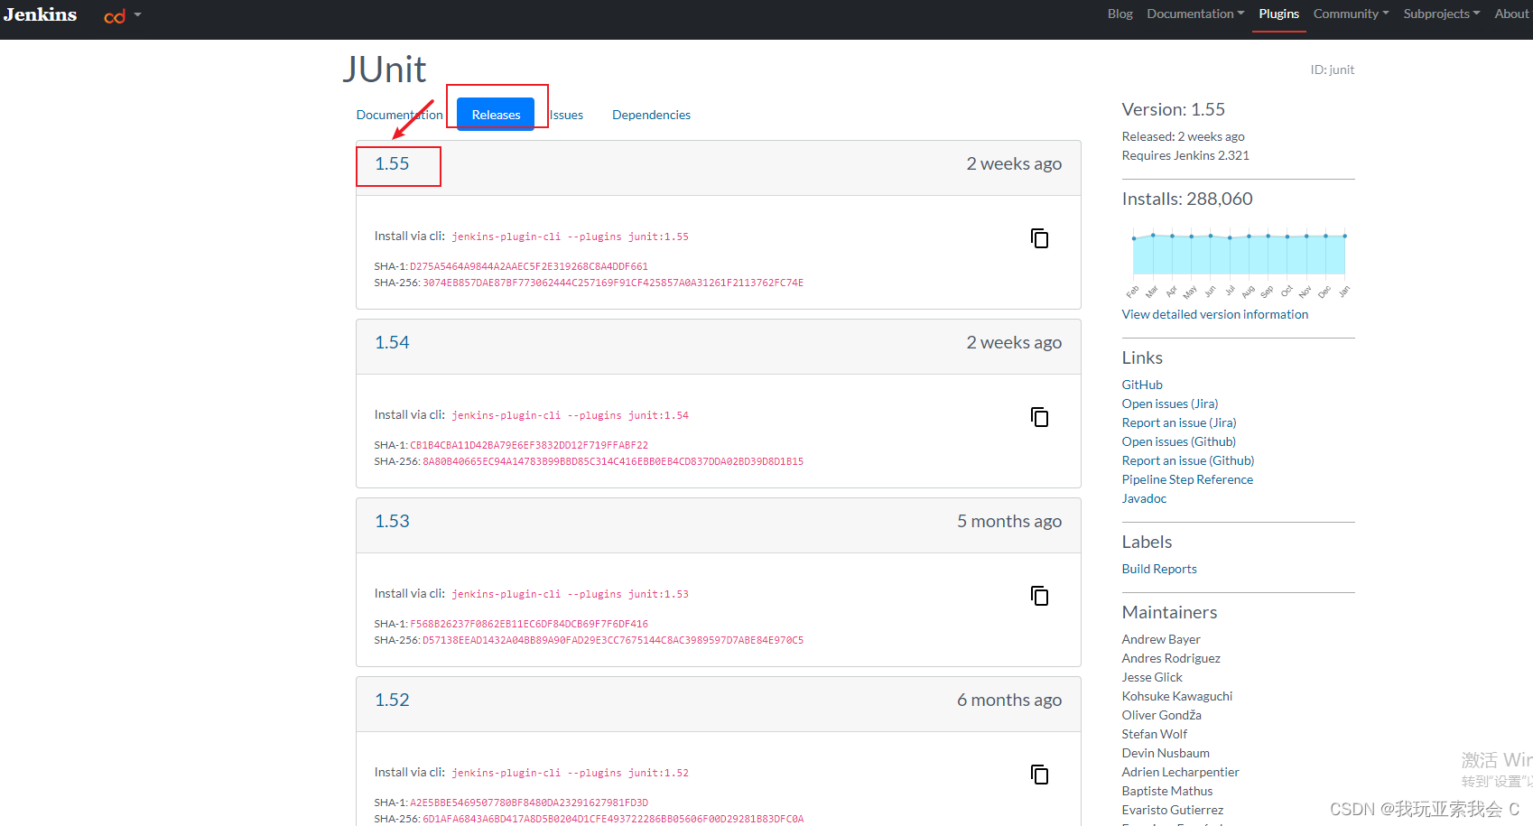
Task: Open the Javadoc link
Action: pyautogui.click(x=1144, y=498)
